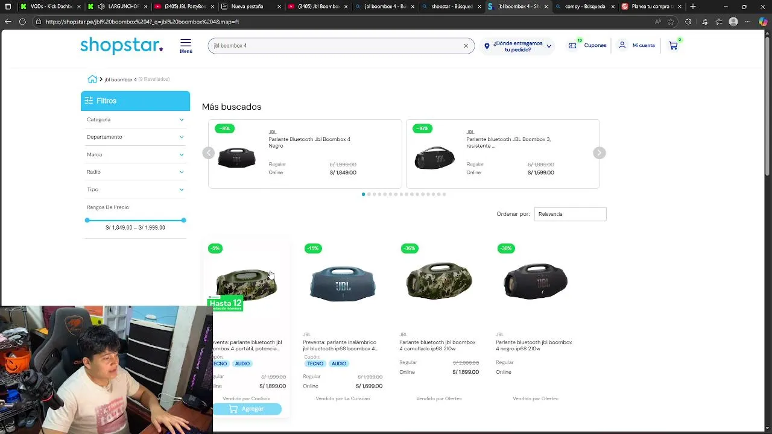Open the ¿Dónde entregamos tu pedido? dropdown
This screenshot has width=772, height=434.
[x=518, y=46]
